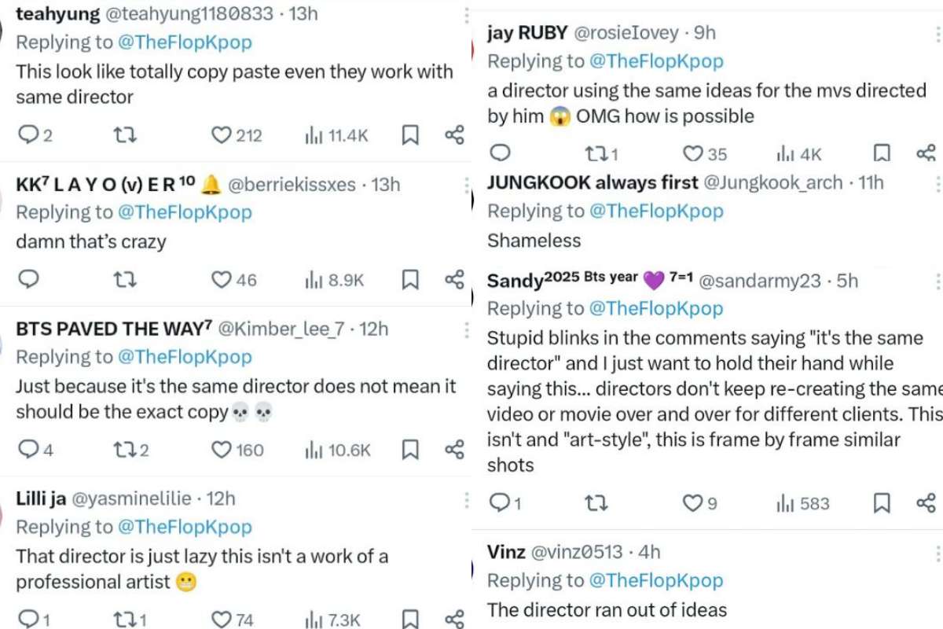Open more options on Kimber_lee_7's tweet

pyautogui.click(x=465, y=329)
